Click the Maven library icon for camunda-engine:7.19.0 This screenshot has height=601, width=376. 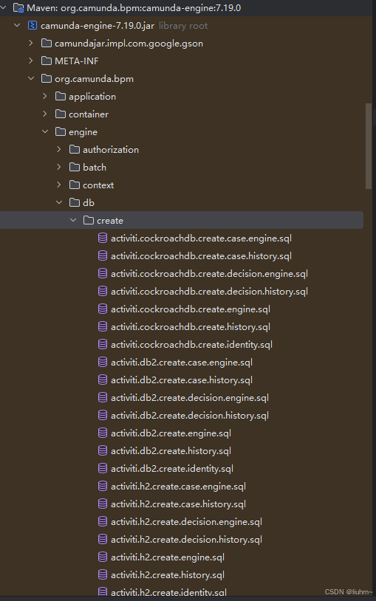[18, 7]
